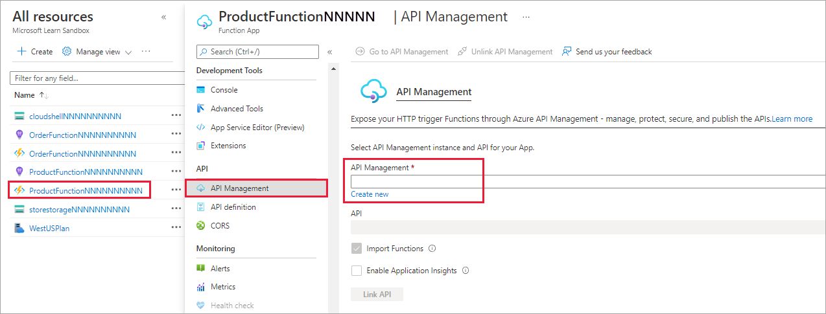826x314 pixels.
Task: Click the Learn more link
Action: pyautogui.click(x=792, y=119)
